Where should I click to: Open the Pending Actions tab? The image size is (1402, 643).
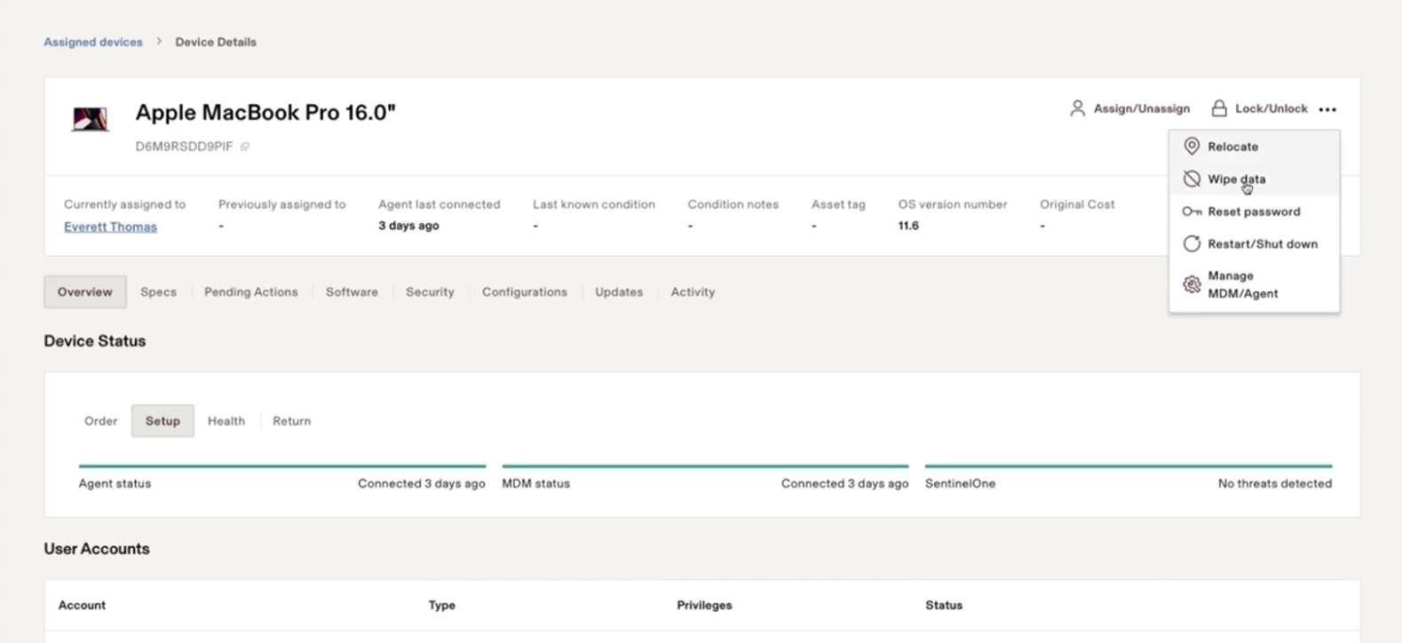250,291
